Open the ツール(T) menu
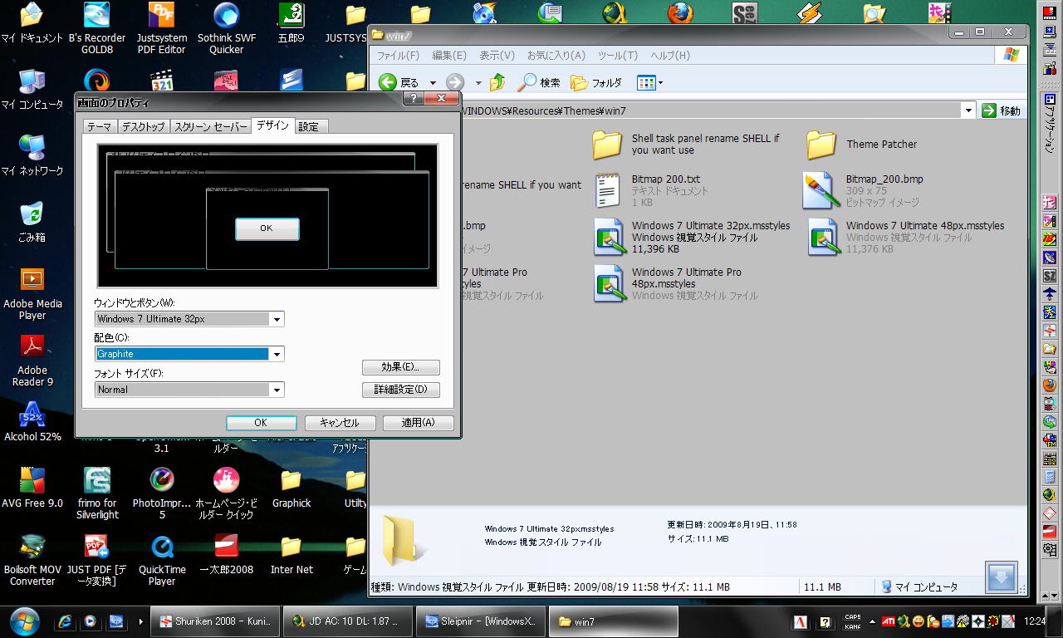 pyautogui.click(x=617, y=56)
